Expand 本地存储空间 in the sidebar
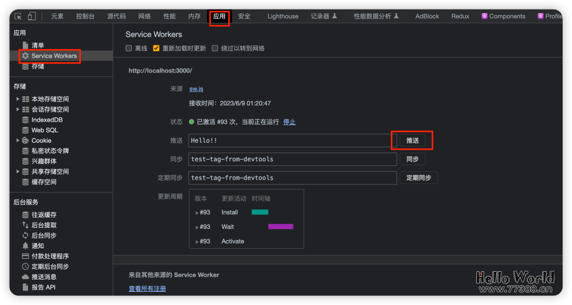The width and height of the screenshot is (572, 305). (17, 99)
